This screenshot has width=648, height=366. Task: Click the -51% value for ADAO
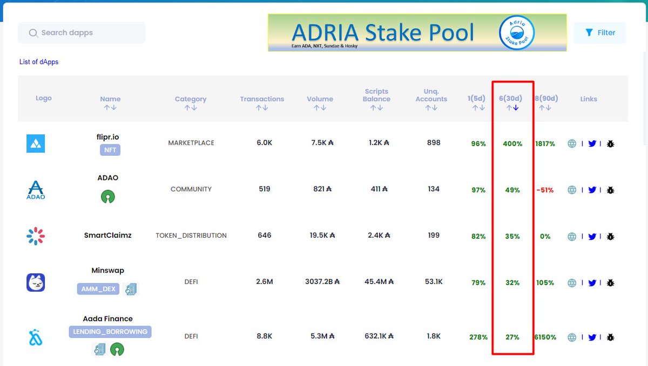pos(545,190)
